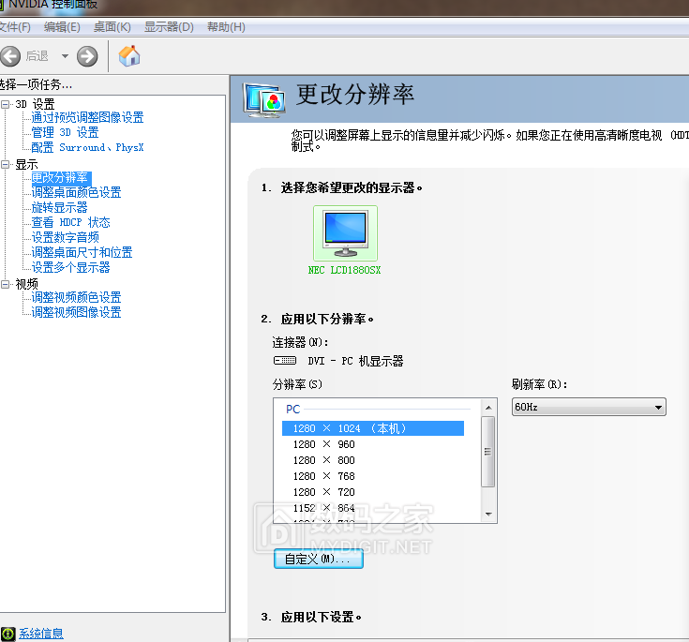
Task: Open the 文件(F) menu
Action: click(x=15, y=27)
